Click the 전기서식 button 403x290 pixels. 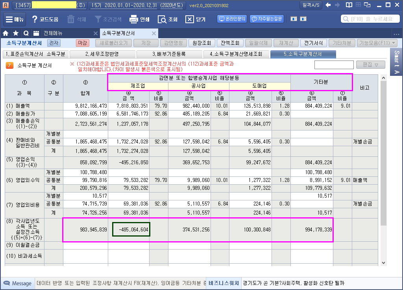pos(313,43)
